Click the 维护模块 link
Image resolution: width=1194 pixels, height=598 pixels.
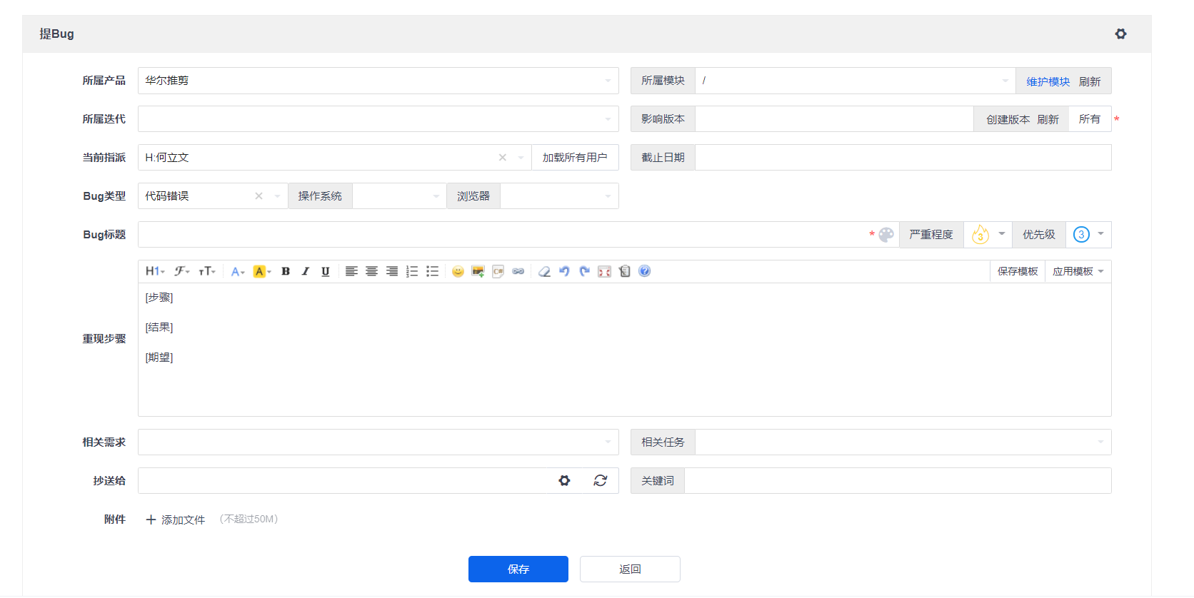pyautogui.click(x=1048, y=81)
